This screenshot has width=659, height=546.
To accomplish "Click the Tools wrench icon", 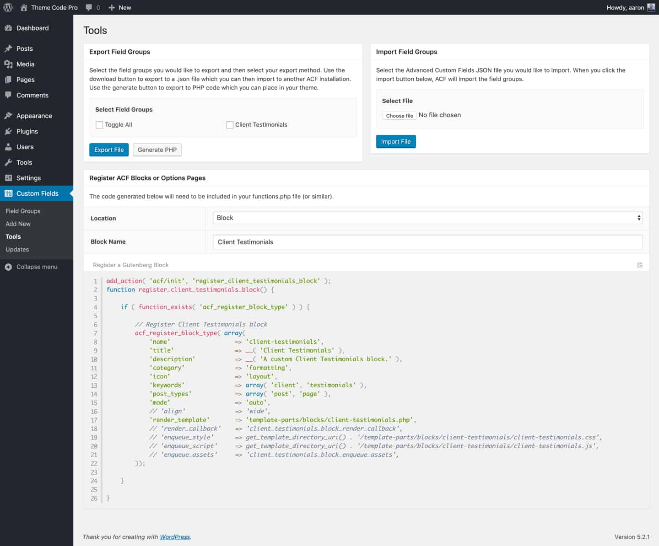I will 8,162.
